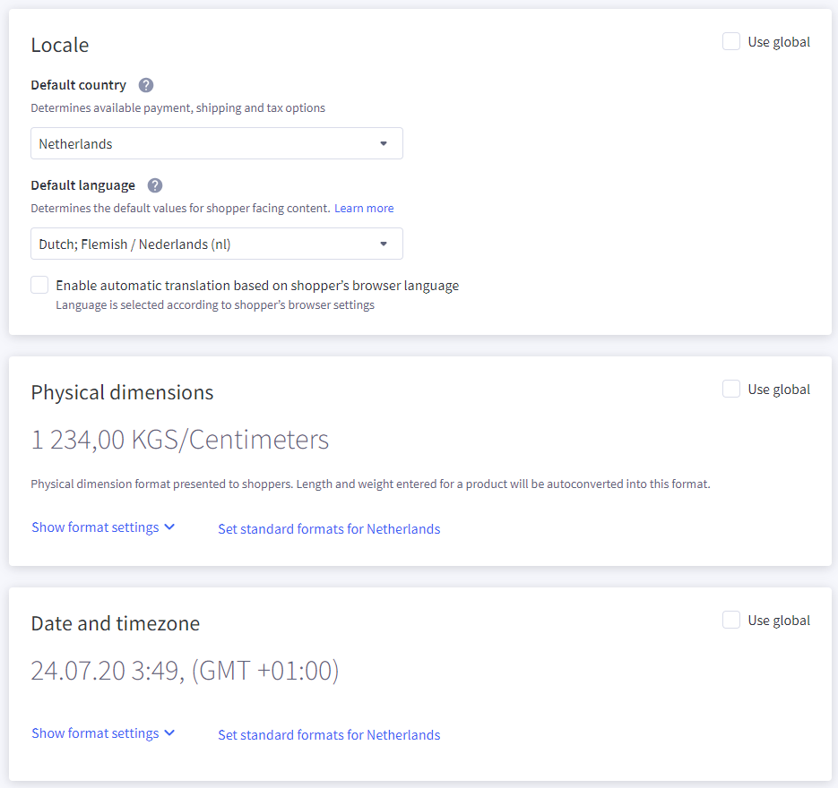Expand format settings in Date and timezone
This screenshot has width=838, height=788.
[x=94, y=732]
